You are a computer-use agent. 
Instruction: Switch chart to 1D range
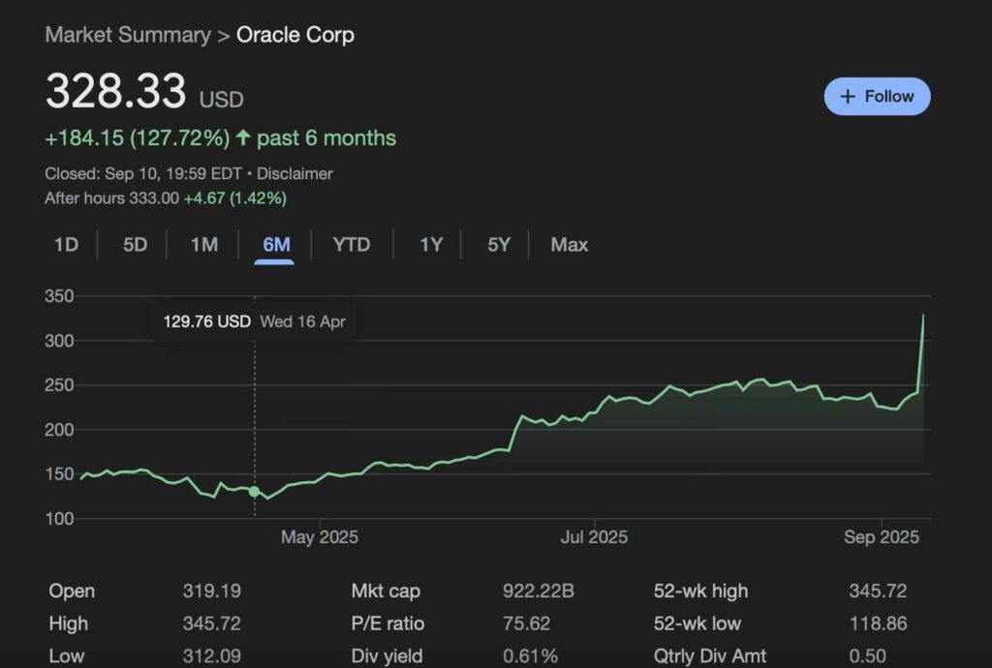[x=67, y=245]
